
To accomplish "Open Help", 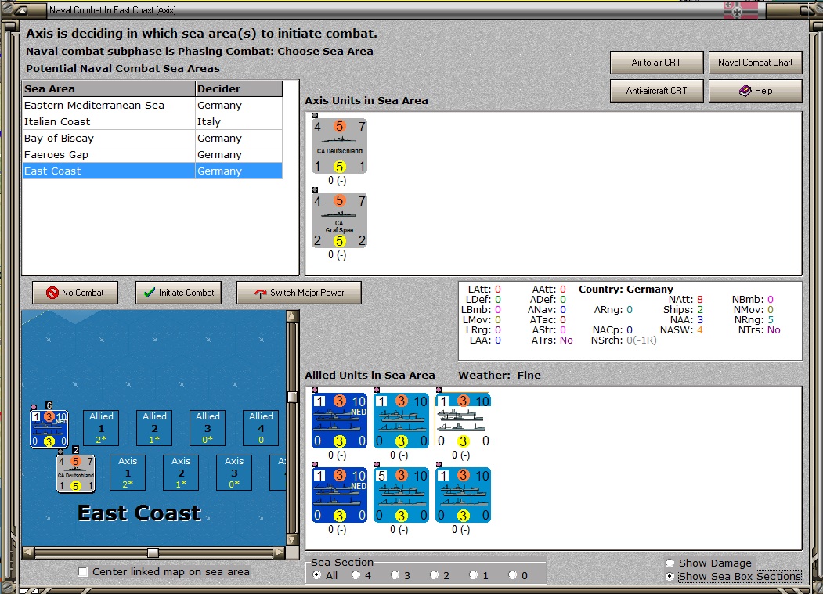I will (756, 91).
